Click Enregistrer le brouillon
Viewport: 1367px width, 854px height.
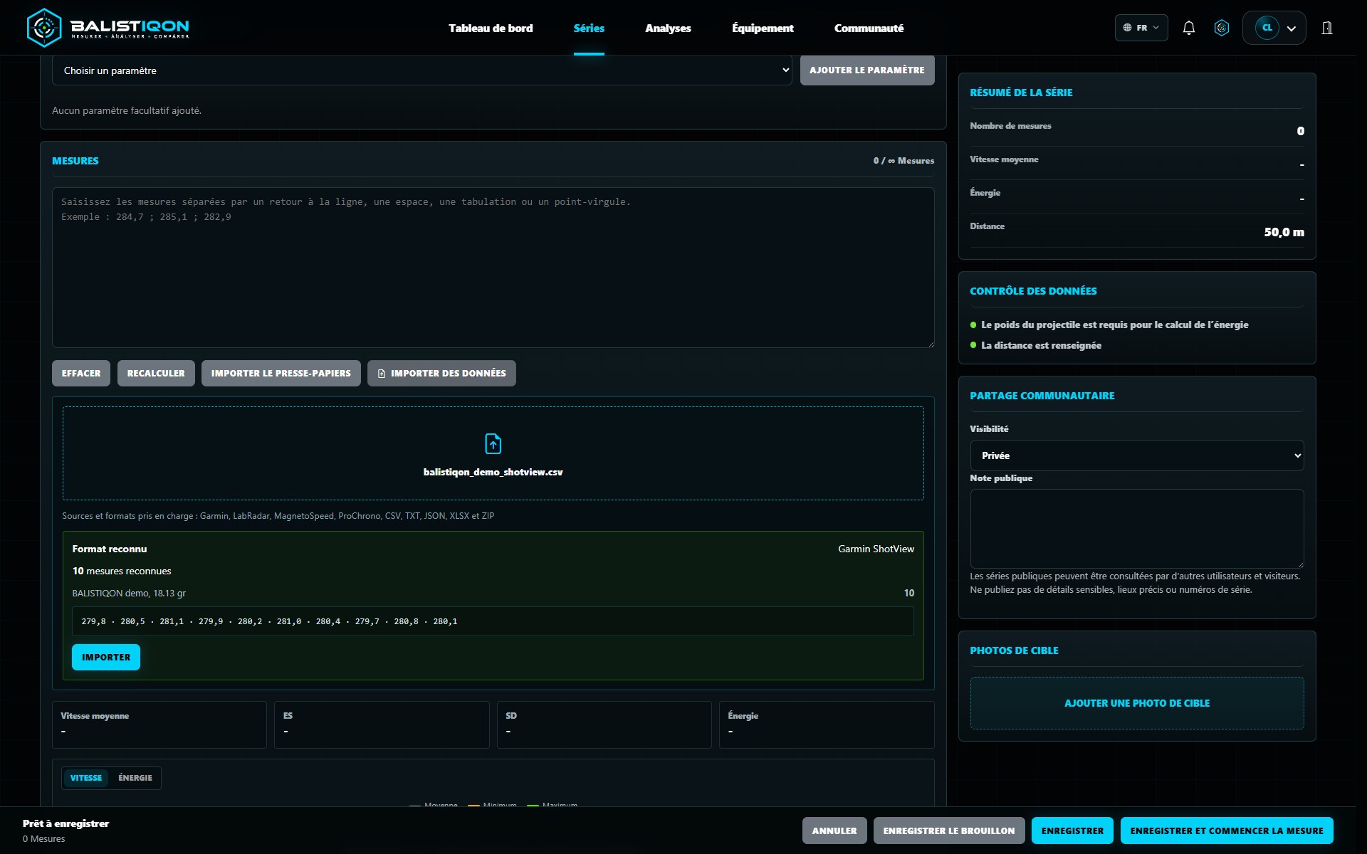tap(949, 831)
